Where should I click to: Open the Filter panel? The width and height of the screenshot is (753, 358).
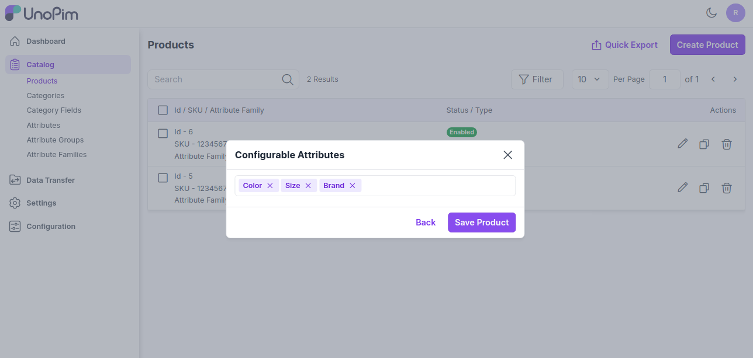pyautogui.click(x=537, y=79)
